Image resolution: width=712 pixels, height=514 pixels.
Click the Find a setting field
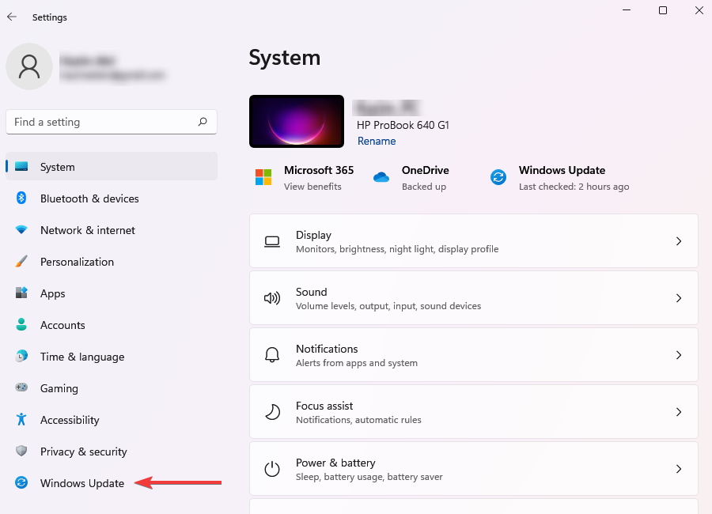[x=112, y=122]
